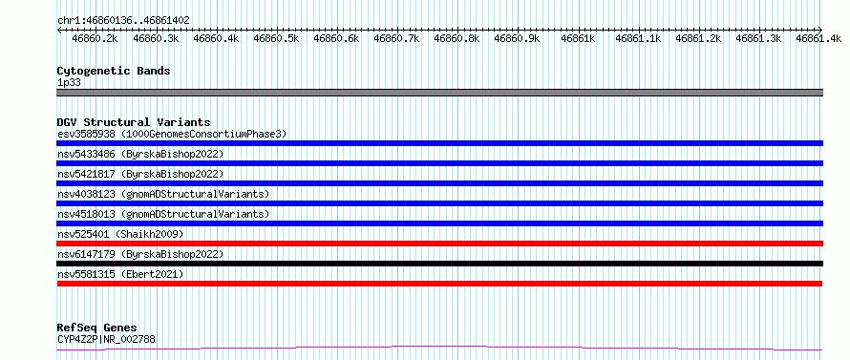Click the 46860.7k ruler label

[397, 38]
